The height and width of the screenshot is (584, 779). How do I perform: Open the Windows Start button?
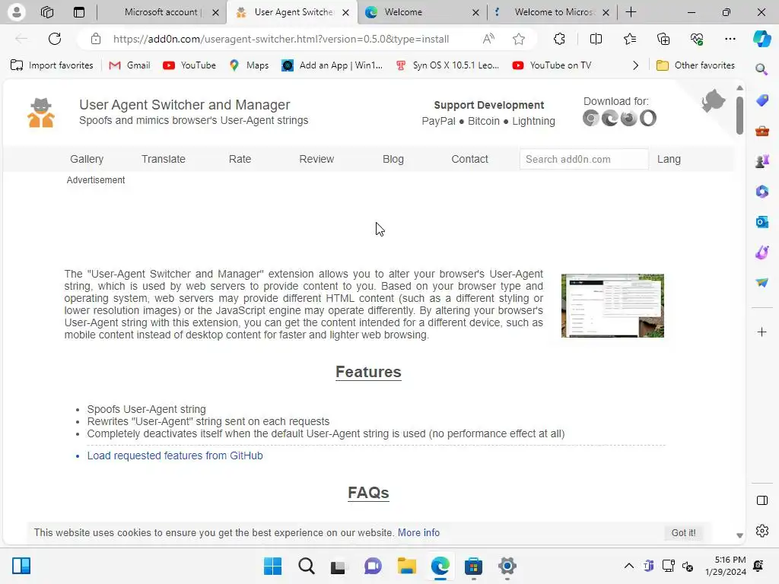tap(272, 566)
